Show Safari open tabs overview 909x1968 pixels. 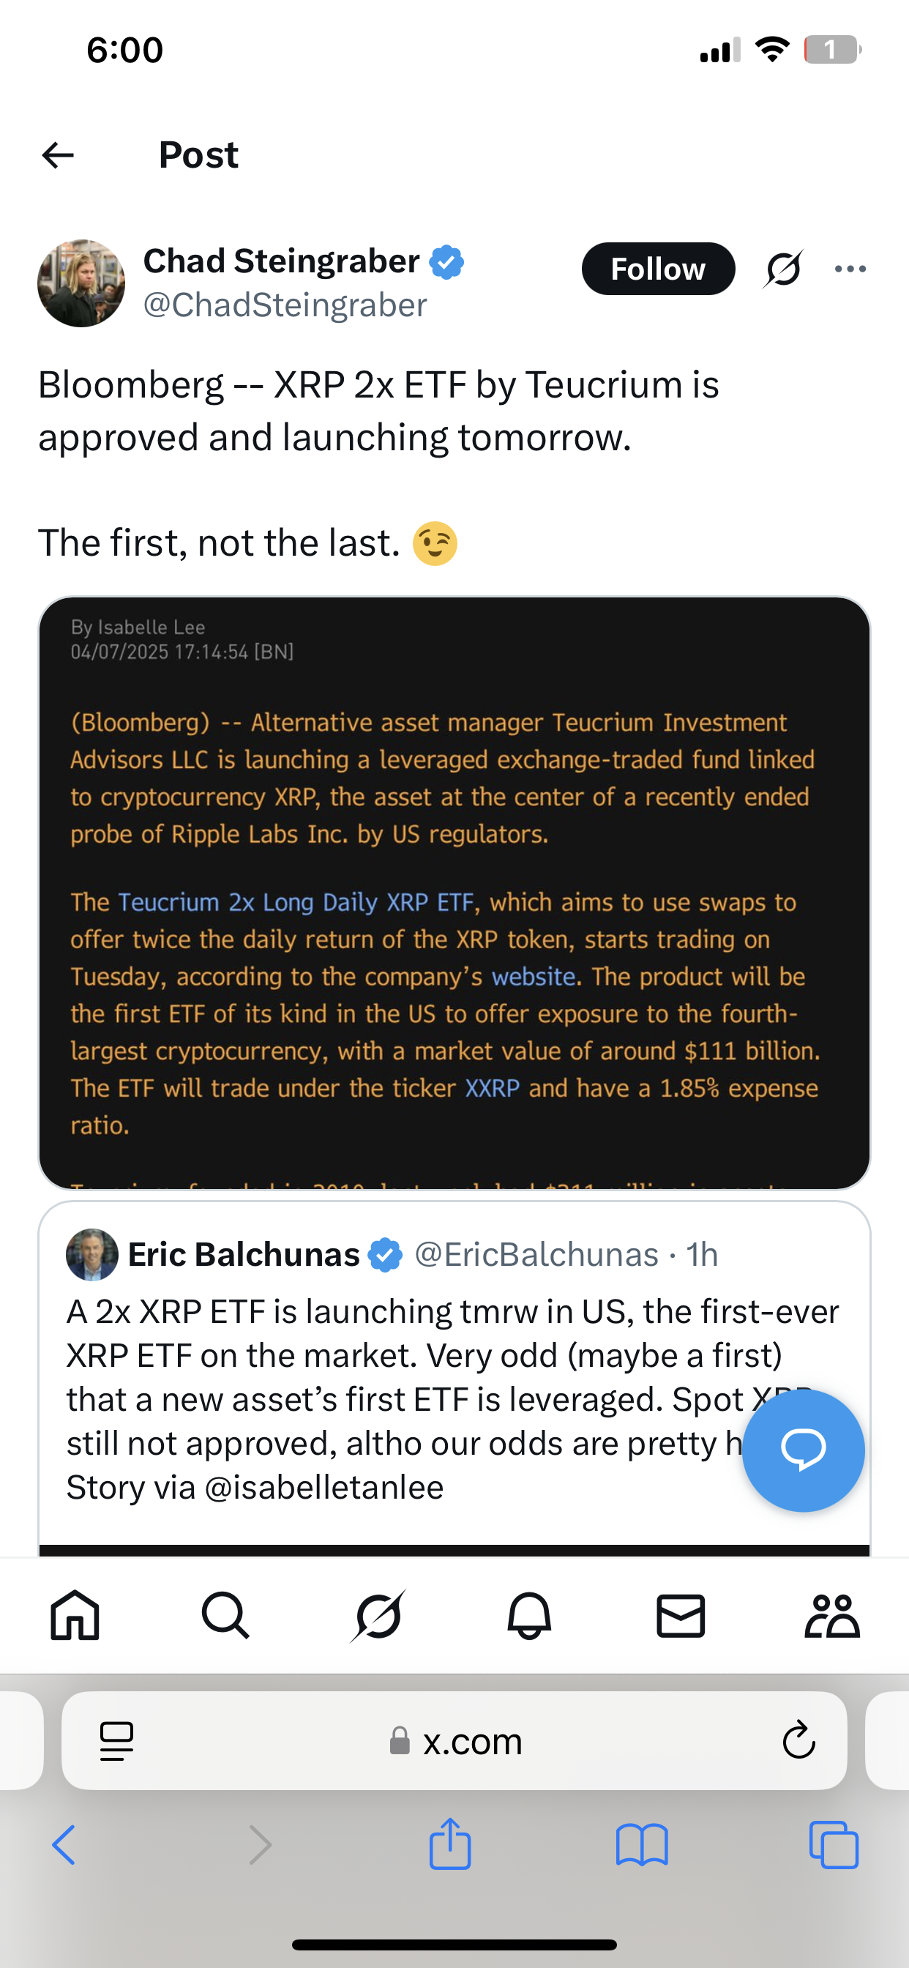pos(834,1846)
